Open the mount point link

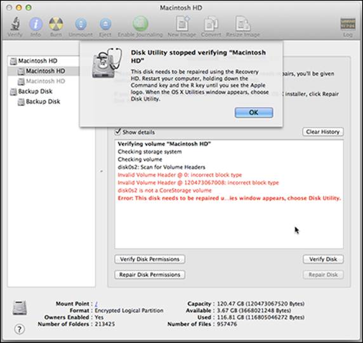[x=96, y=304]
